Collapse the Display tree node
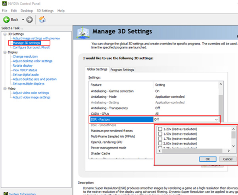The image size is (238, 195). pyautogui.click(x=4, y=52)
